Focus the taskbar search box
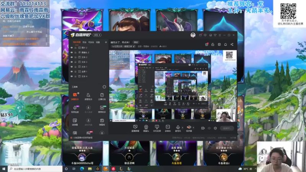This screenshot has width=306, height=172. (x=35, y=169)
